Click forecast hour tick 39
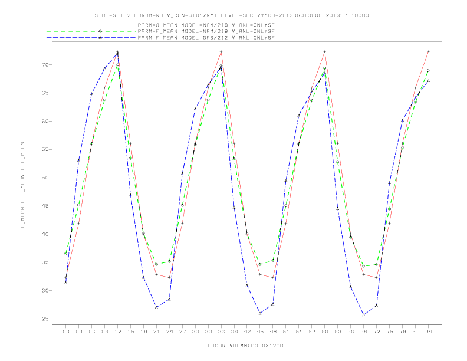This screenshot has height=361, width=467. point(234,332)
